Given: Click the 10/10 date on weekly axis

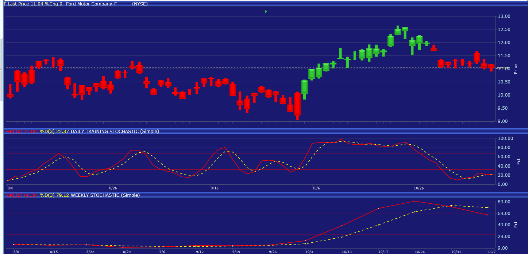Looking at the screenshot, I should 347,252.
